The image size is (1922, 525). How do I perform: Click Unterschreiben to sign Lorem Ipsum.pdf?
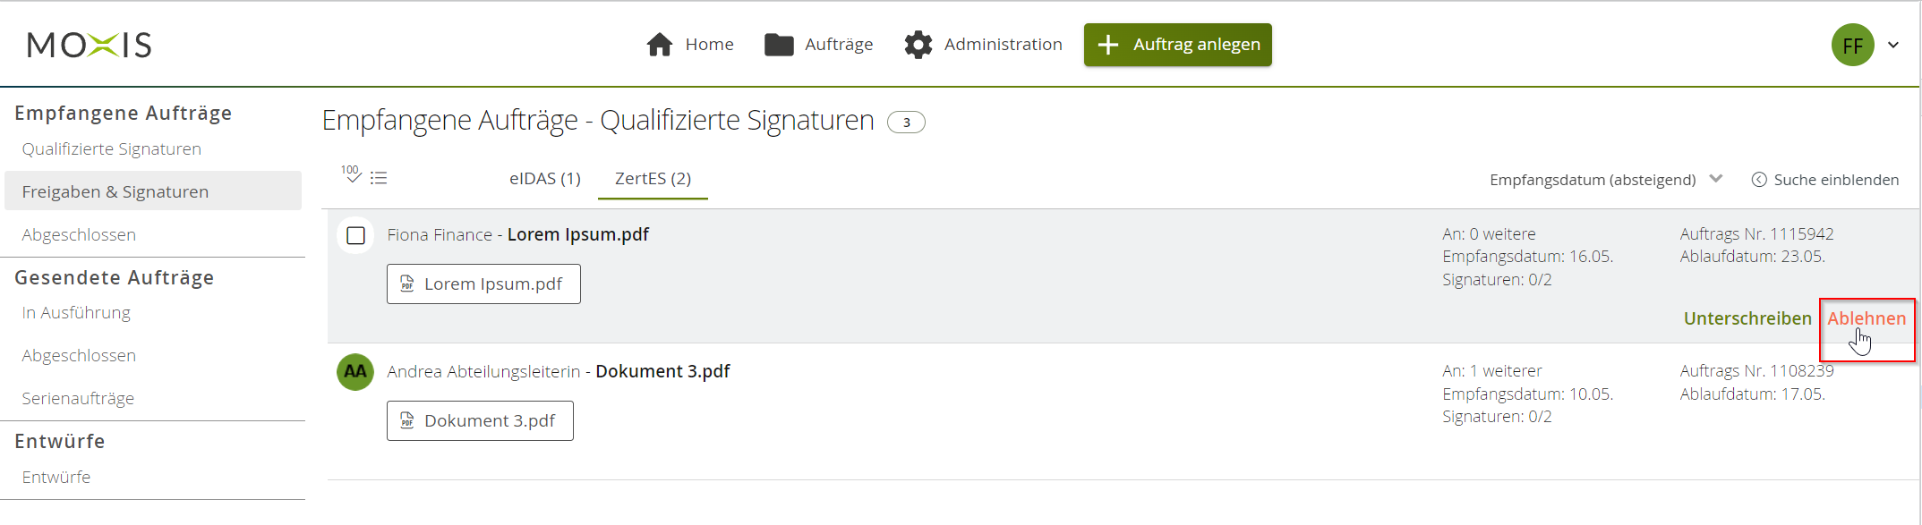tap(1747, 318)
